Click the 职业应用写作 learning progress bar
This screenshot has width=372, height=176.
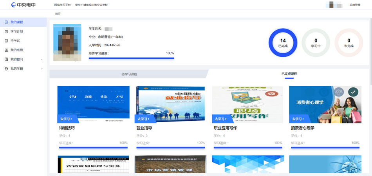(248, 147)
